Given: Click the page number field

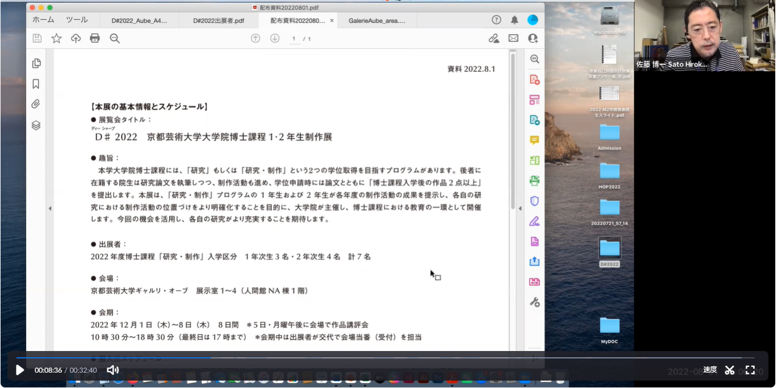Looking at the screenshot, I should 294,39.
